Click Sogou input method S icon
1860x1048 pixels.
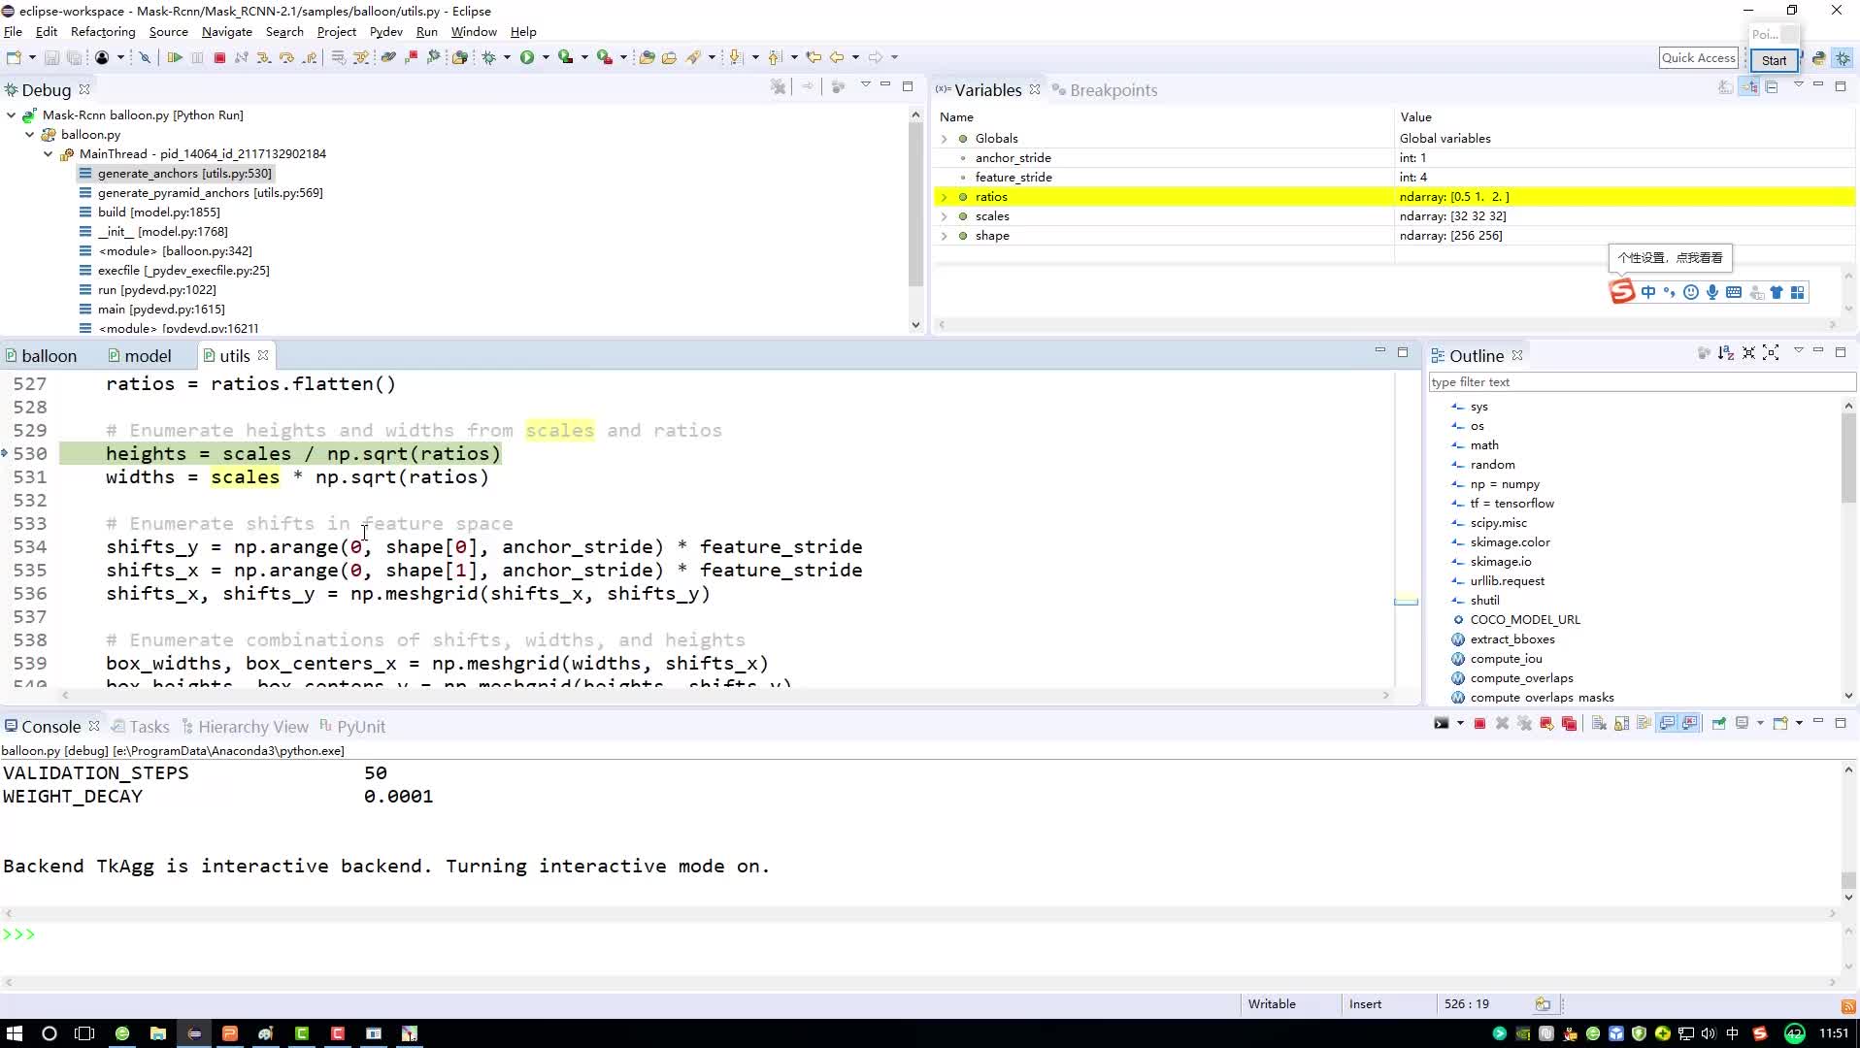1622,292
